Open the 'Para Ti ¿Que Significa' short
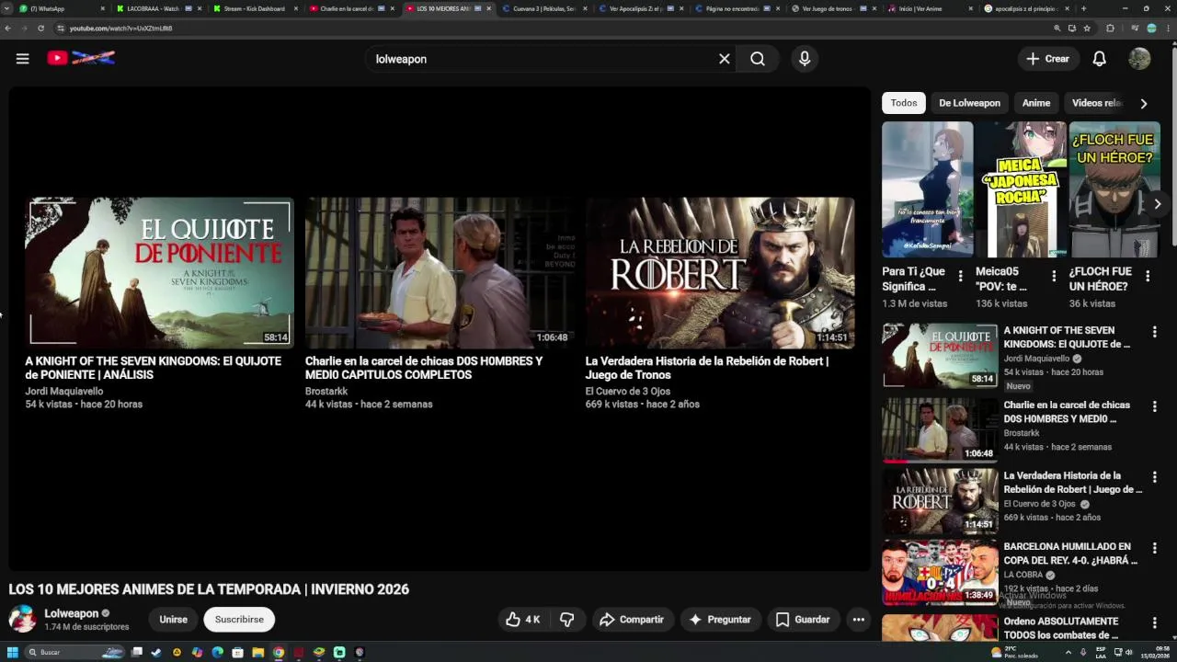 (x=927, y=190)
